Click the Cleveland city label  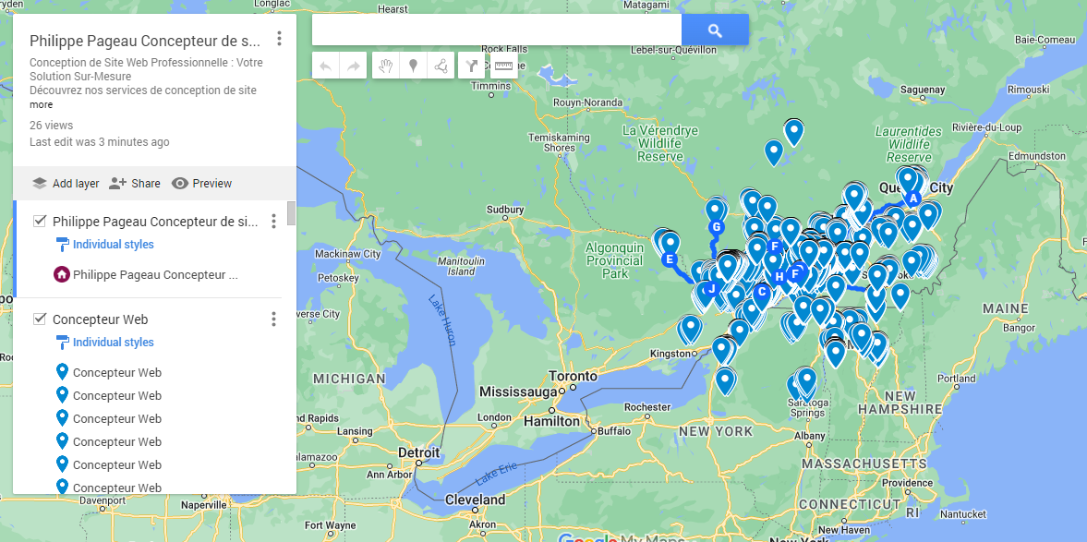(x=475, y=500)
